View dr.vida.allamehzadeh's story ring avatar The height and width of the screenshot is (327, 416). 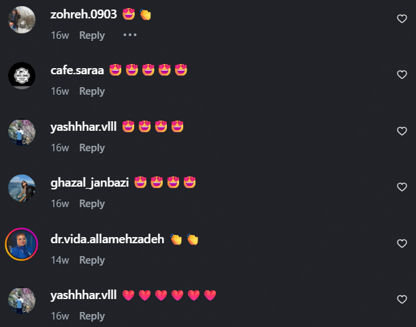pos(22,244)
